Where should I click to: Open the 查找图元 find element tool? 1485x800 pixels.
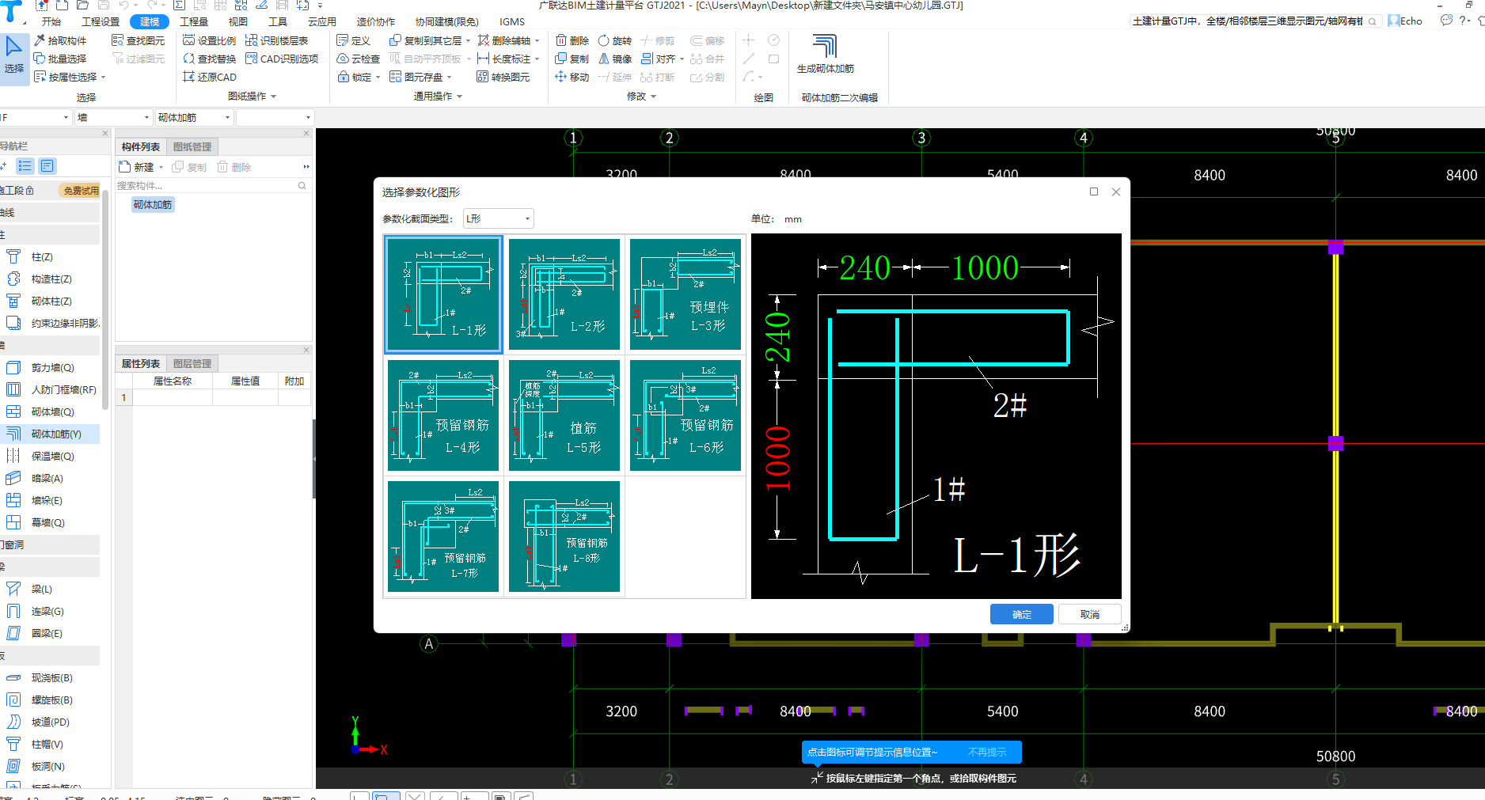pos(139,40)
